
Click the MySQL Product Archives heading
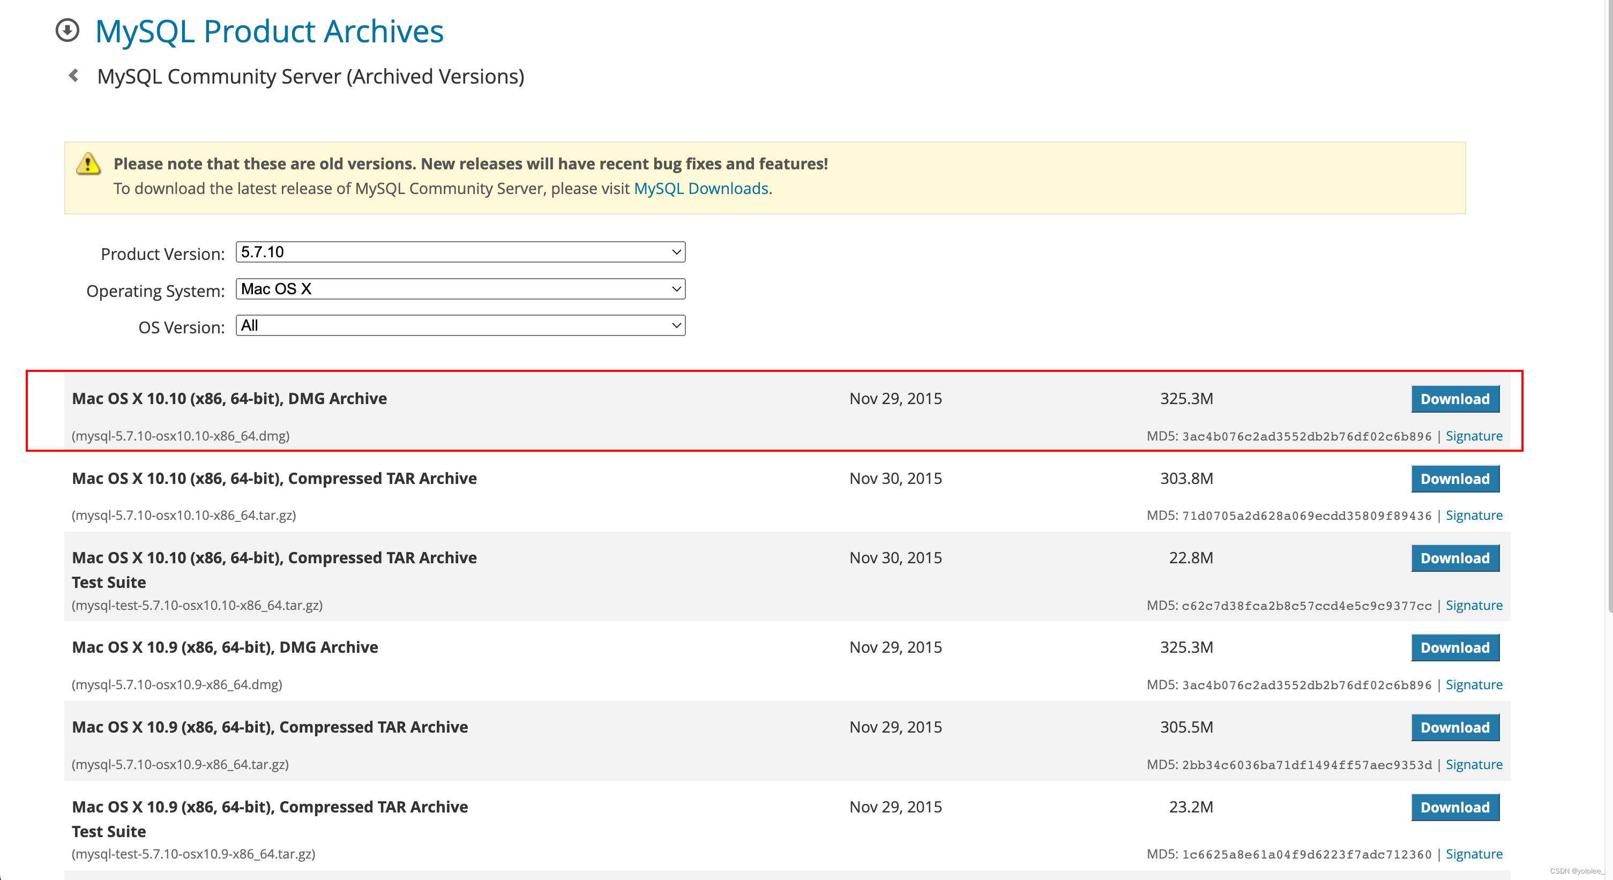tap(269, 31)
